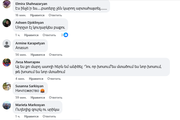Click Susanna Sarkisyan's profile picture
The height and width of the screenshot is (120, 180).
[7, 86]
